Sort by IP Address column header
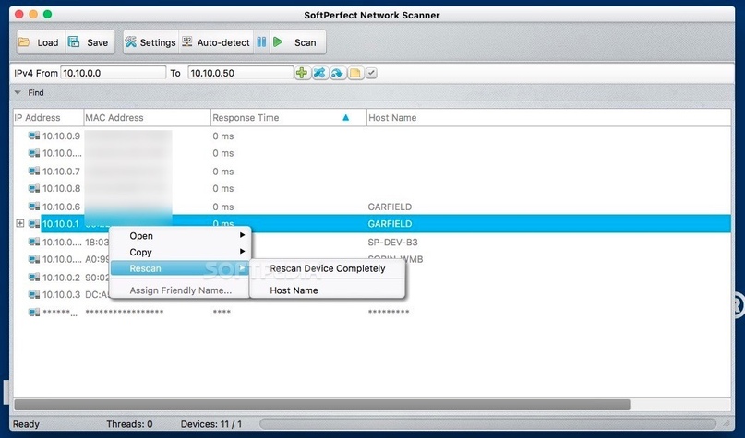 [x=48, y=118]
